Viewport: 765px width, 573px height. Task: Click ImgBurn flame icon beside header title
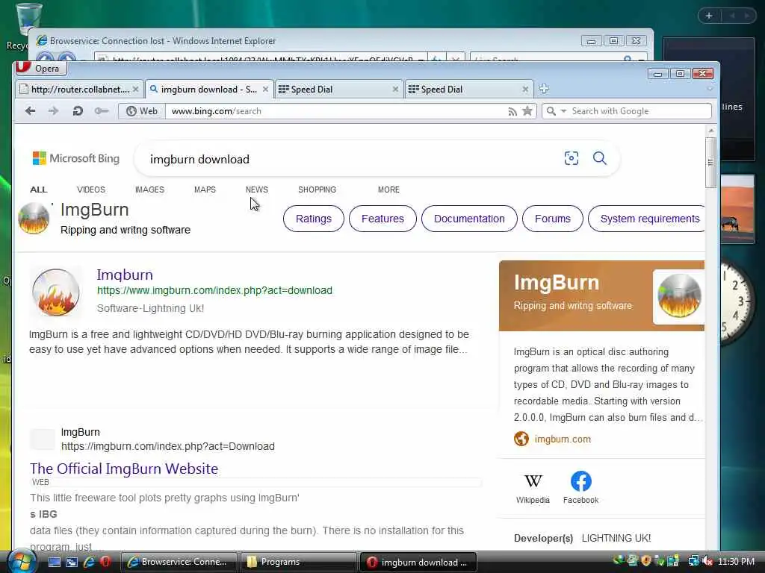pyautogui.click(x=34, y=219)
